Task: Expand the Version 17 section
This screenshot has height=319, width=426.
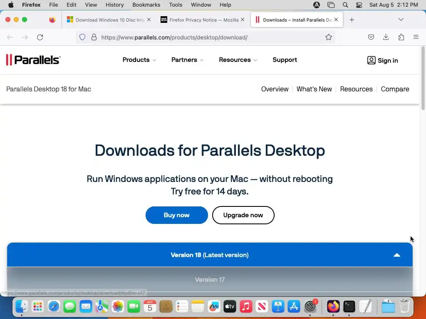Action: 210,280
